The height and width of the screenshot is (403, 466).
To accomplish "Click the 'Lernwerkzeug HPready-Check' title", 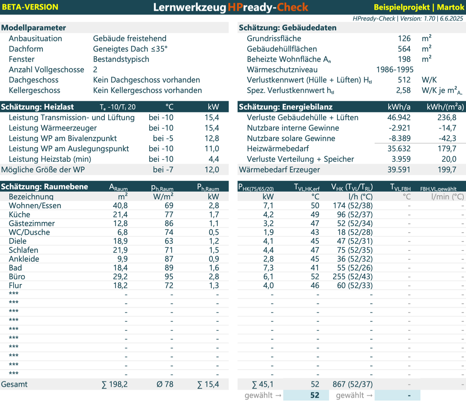I will [231, 7].
